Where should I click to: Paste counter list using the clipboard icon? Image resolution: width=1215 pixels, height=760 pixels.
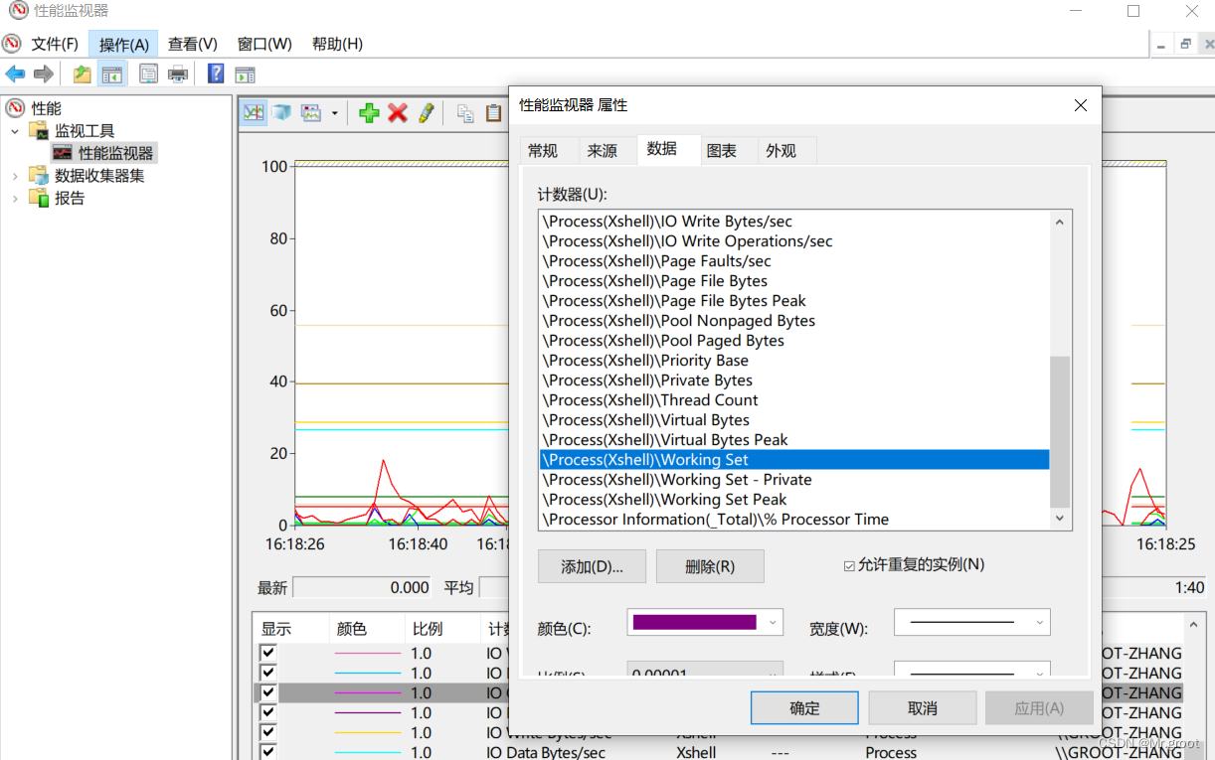[493, 113]
